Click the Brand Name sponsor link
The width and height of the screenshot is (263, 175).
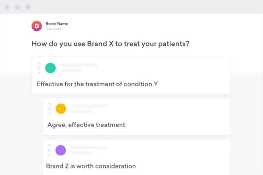[57, 24]
